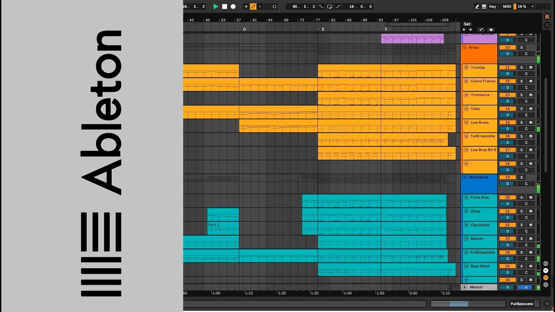Switch to Arrangement view with the orange horizontal-lines icon
Viewport: 555px width, 312px height.
[547, 16]
